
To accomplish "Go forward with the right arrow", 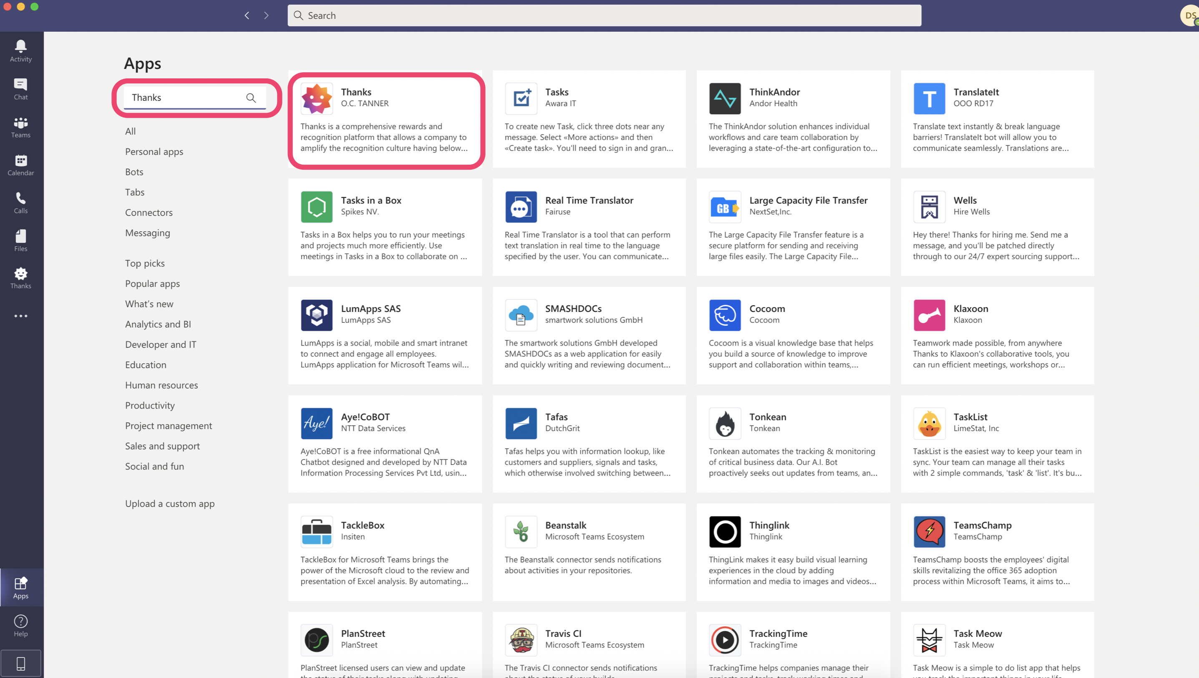I will (x=266, y=15).
